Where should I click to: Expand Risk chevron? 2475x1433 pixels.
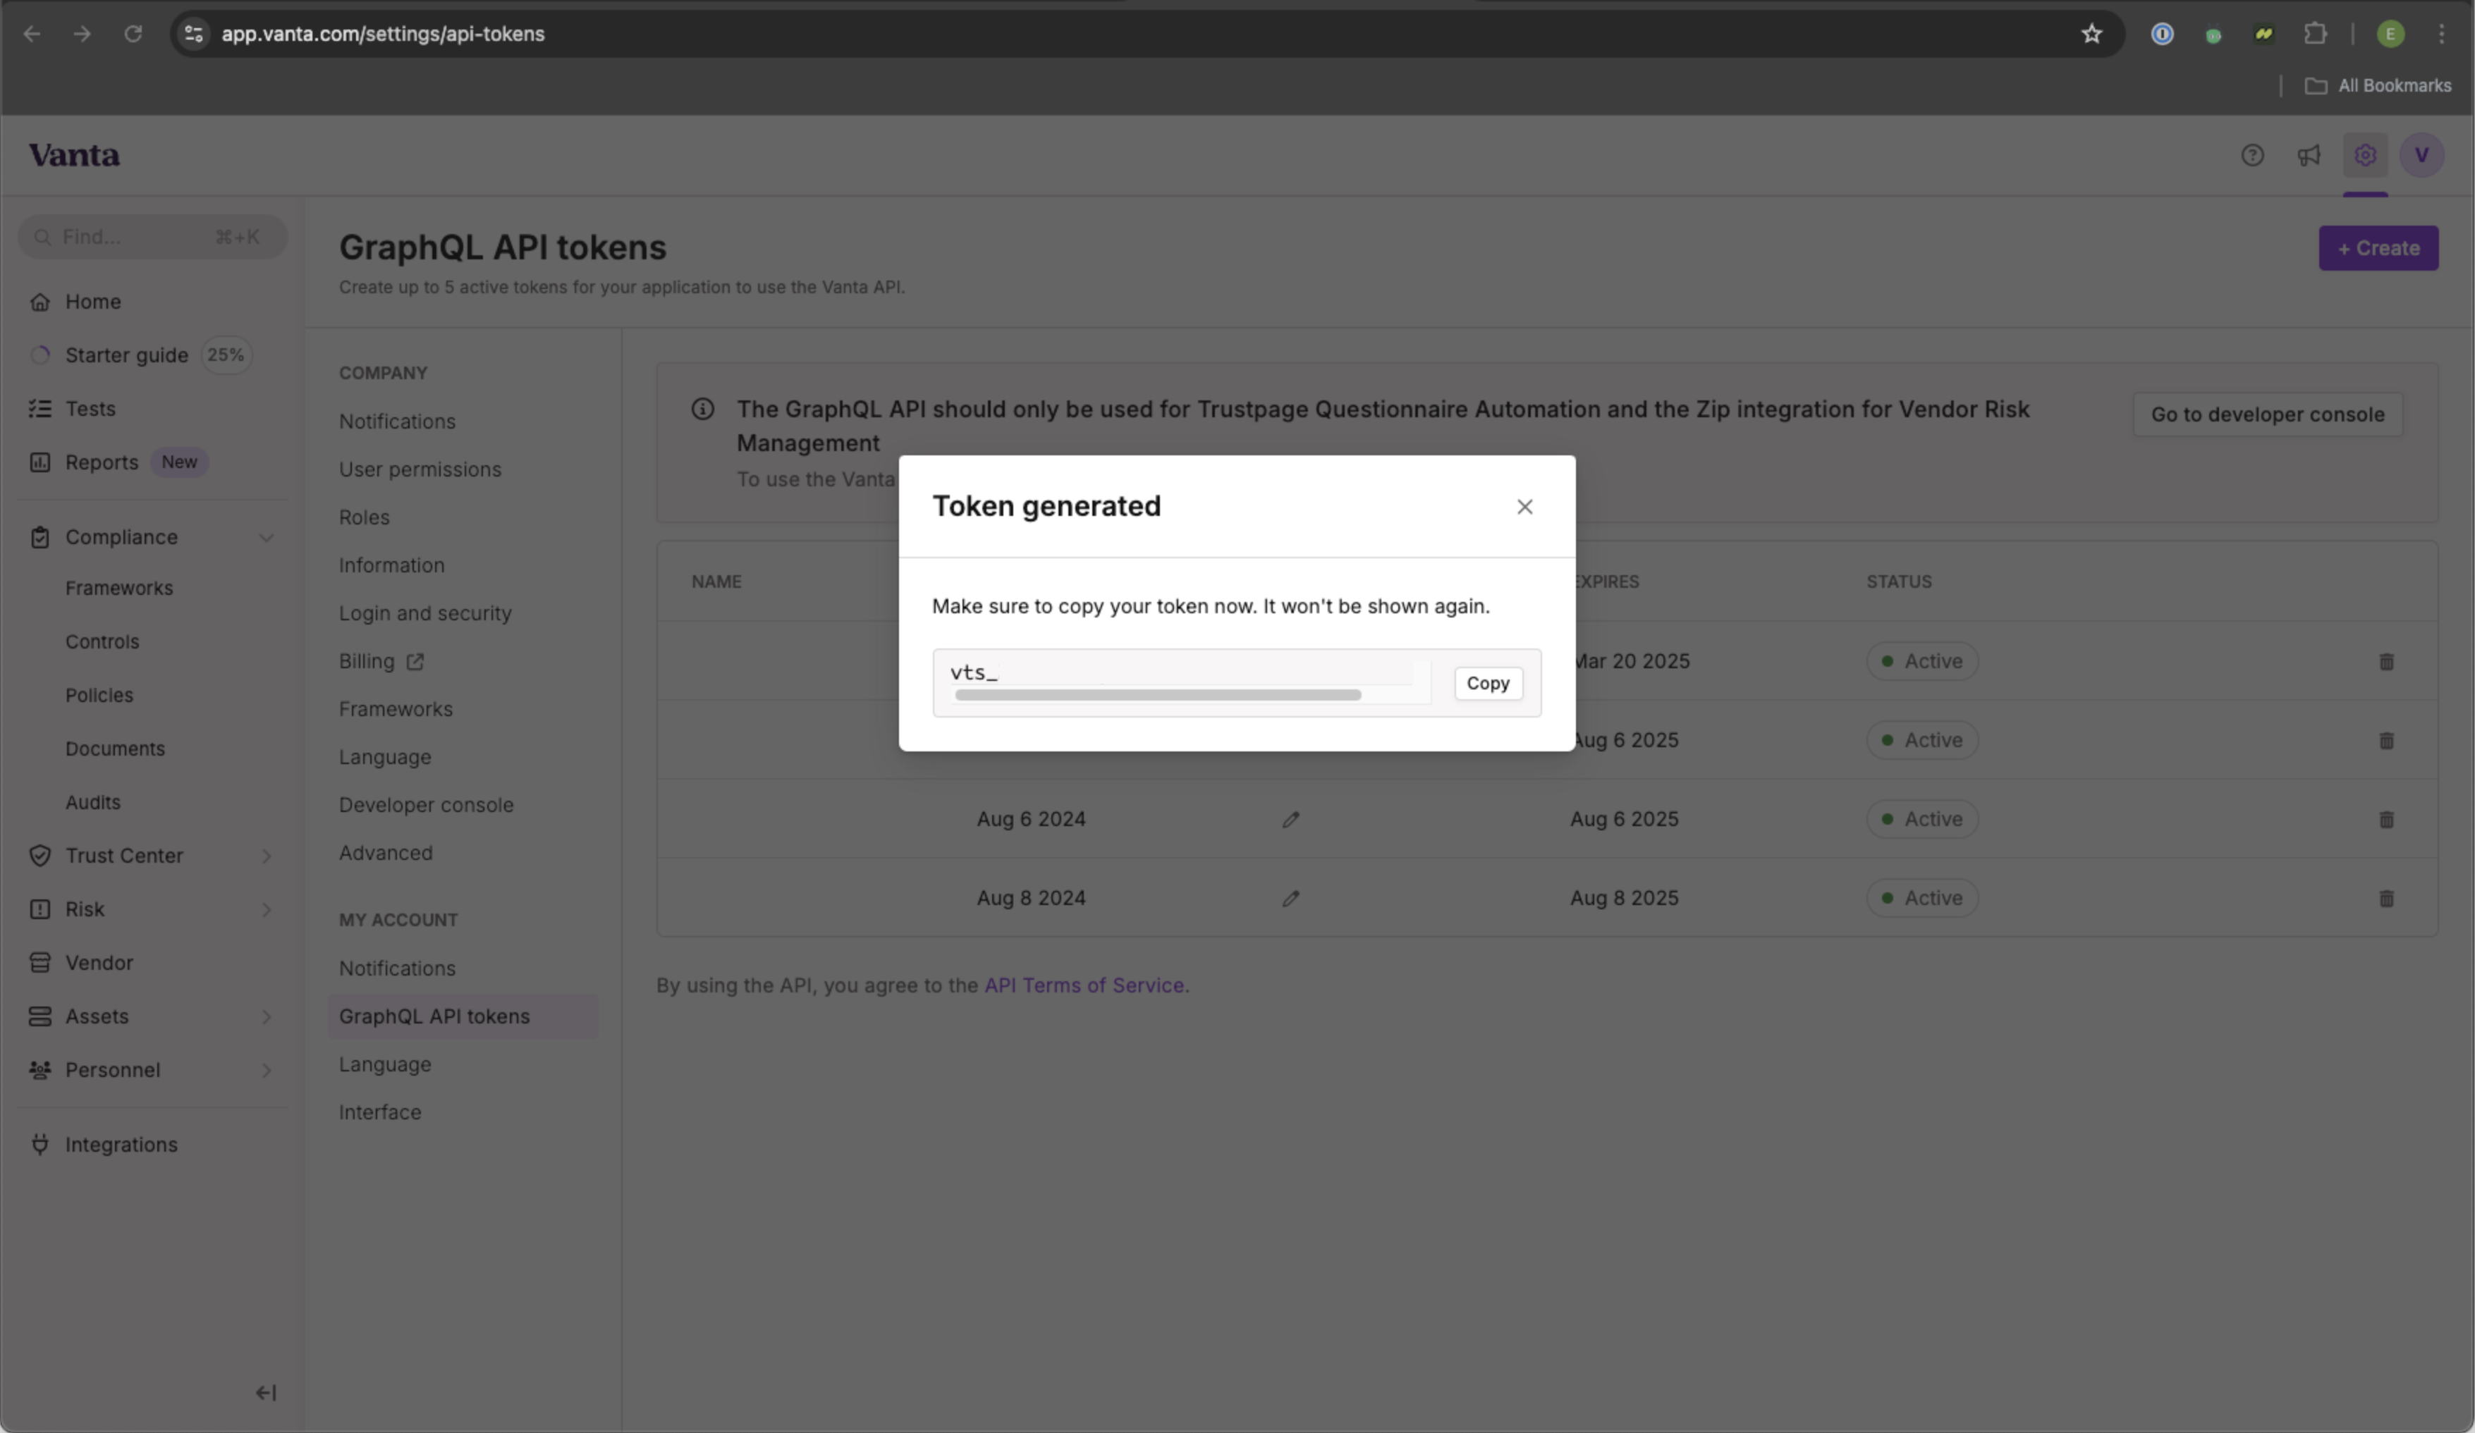(266, 910)
